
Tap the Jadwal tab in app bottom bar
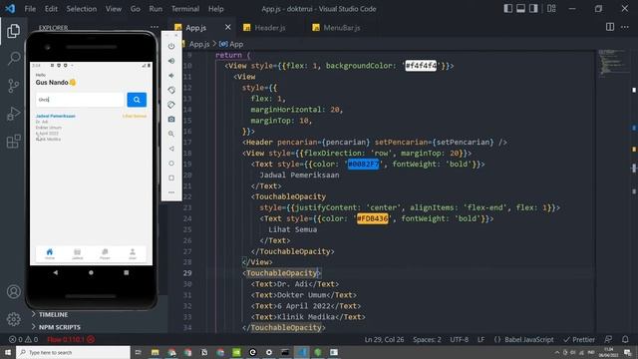click(78, 254)
